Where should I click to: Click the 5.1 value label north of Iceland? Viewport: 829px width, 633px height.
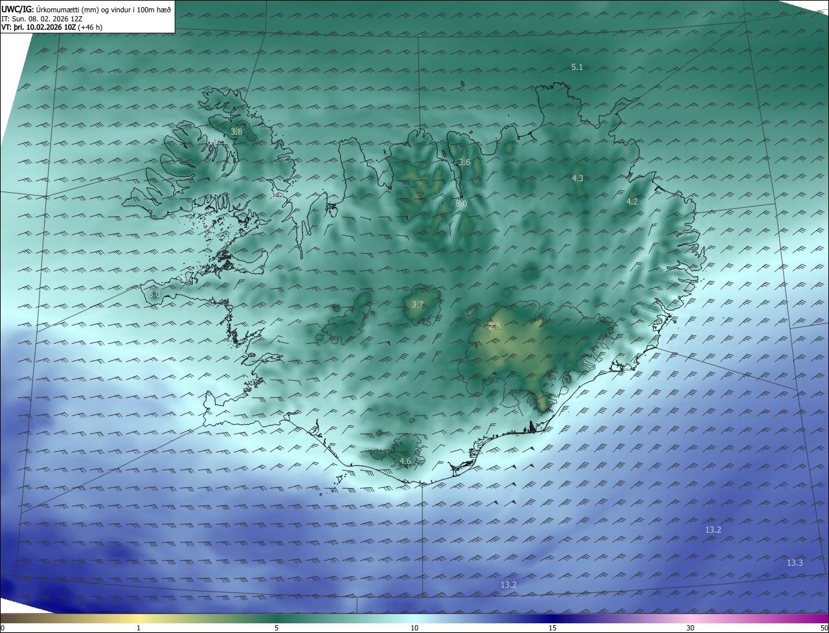(x=577, y=67)
